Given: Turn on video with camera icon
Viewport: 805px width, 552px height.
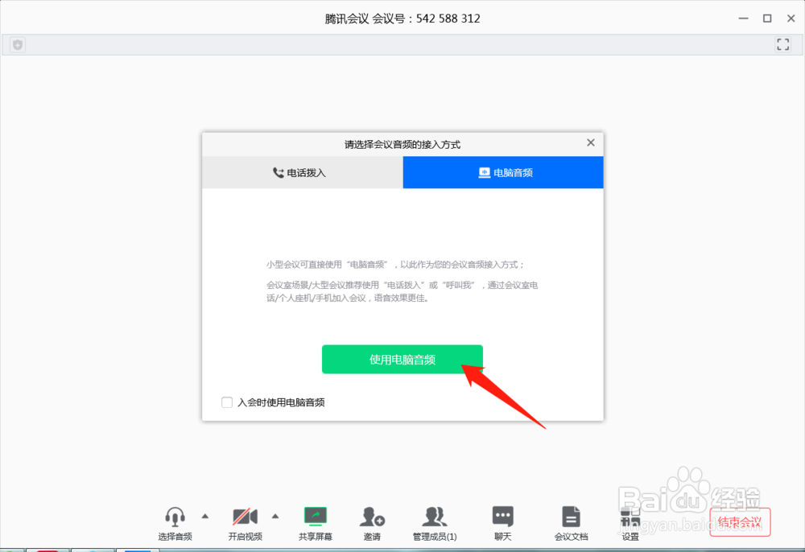Looking at the screenshot, I should [245, 517].
